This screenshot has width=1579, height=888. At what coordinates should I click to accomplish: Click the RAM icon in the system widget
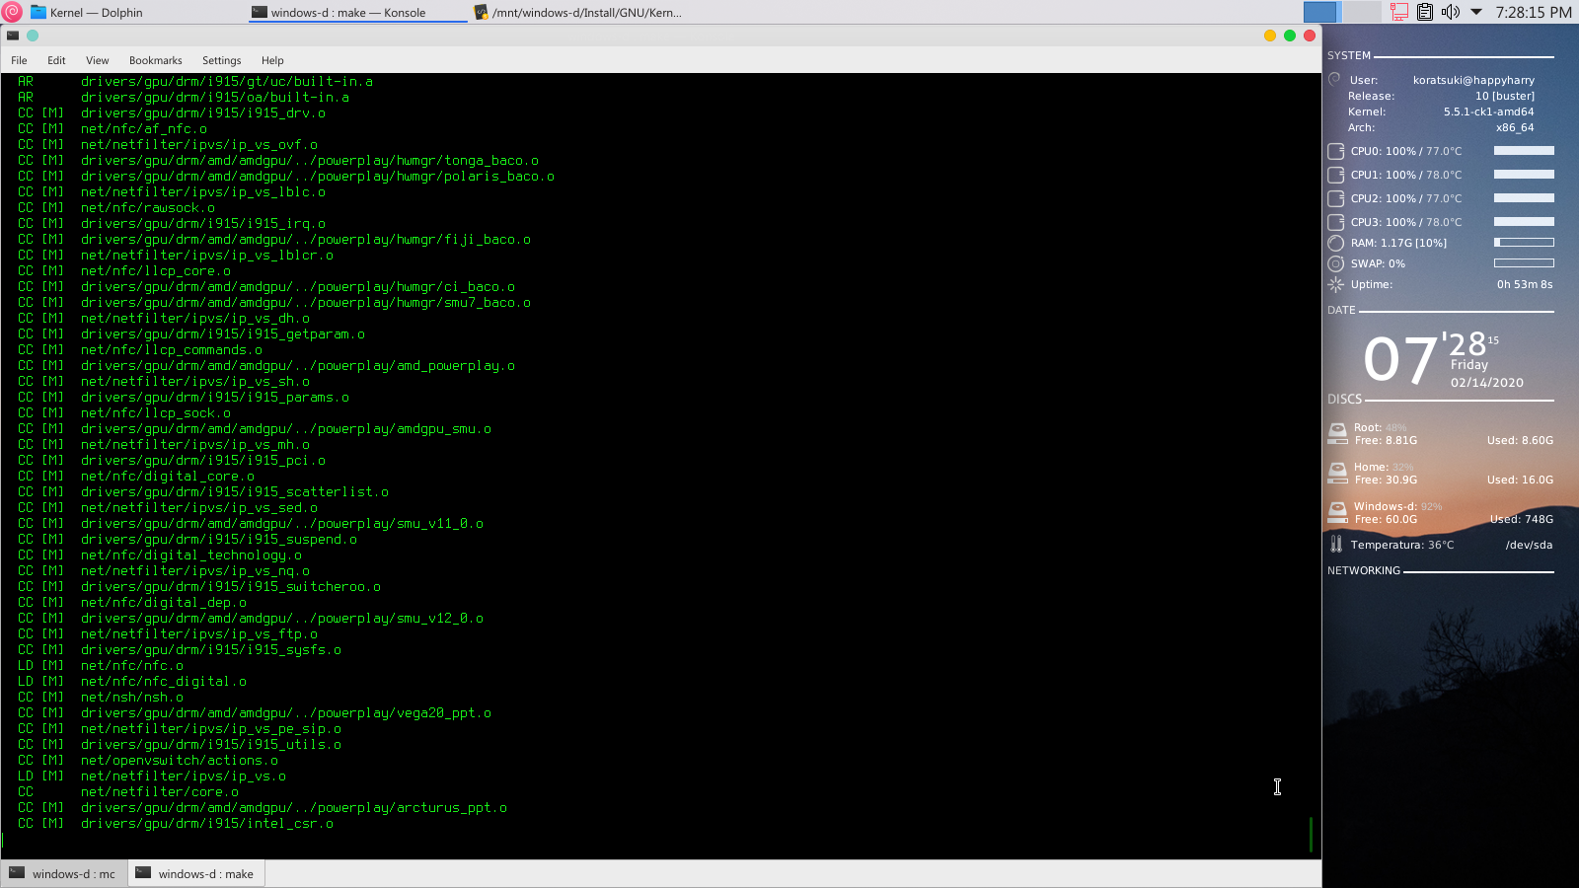1336,243
